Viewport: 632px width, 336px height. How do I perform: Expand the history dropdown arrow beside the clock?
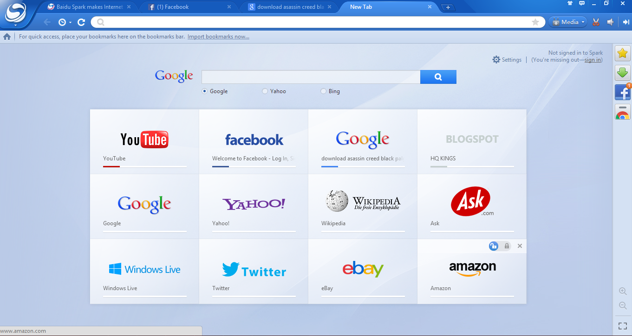click(x=70, y=22)
